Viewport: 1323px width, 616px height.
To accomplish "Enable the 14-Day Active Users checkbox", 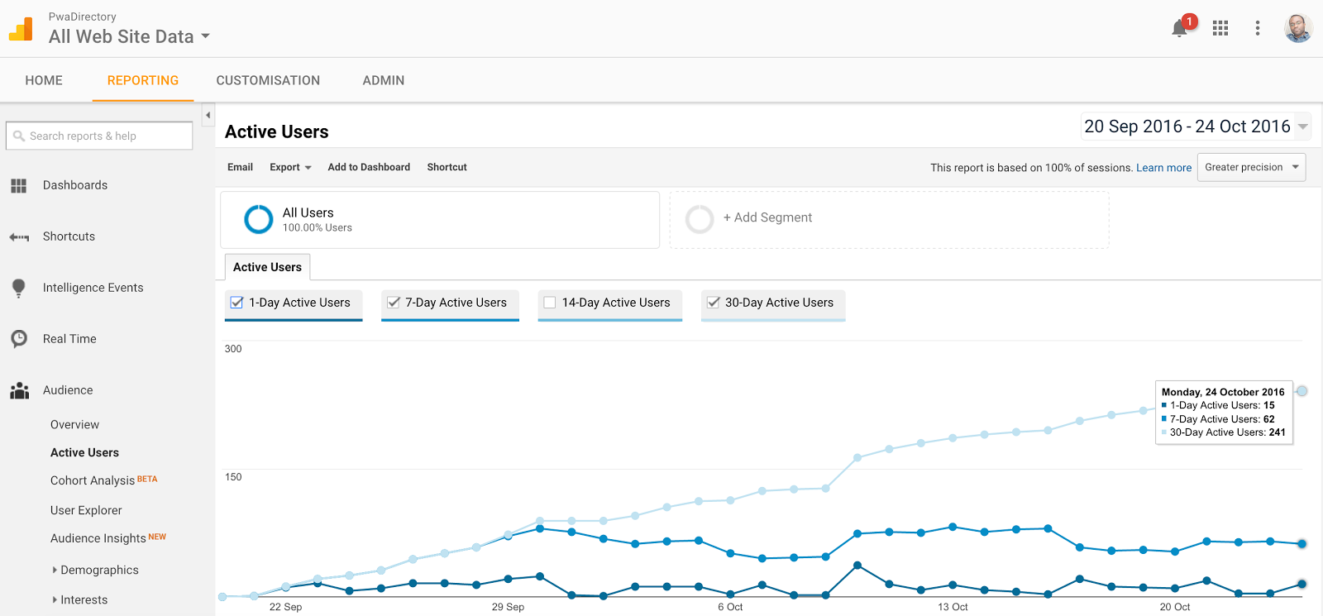I will point(550,303).
